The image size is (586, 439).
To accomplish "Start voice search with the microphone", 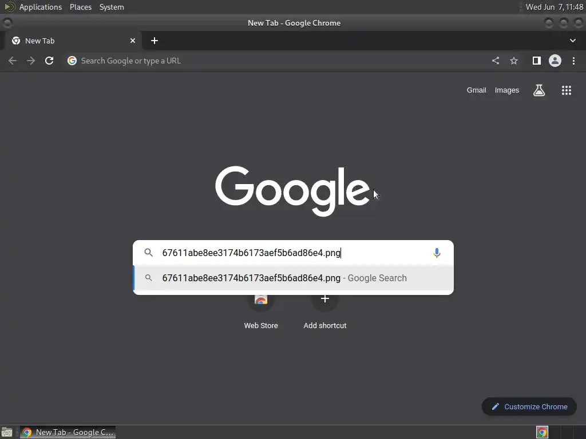I will click(x=437, y=253).
